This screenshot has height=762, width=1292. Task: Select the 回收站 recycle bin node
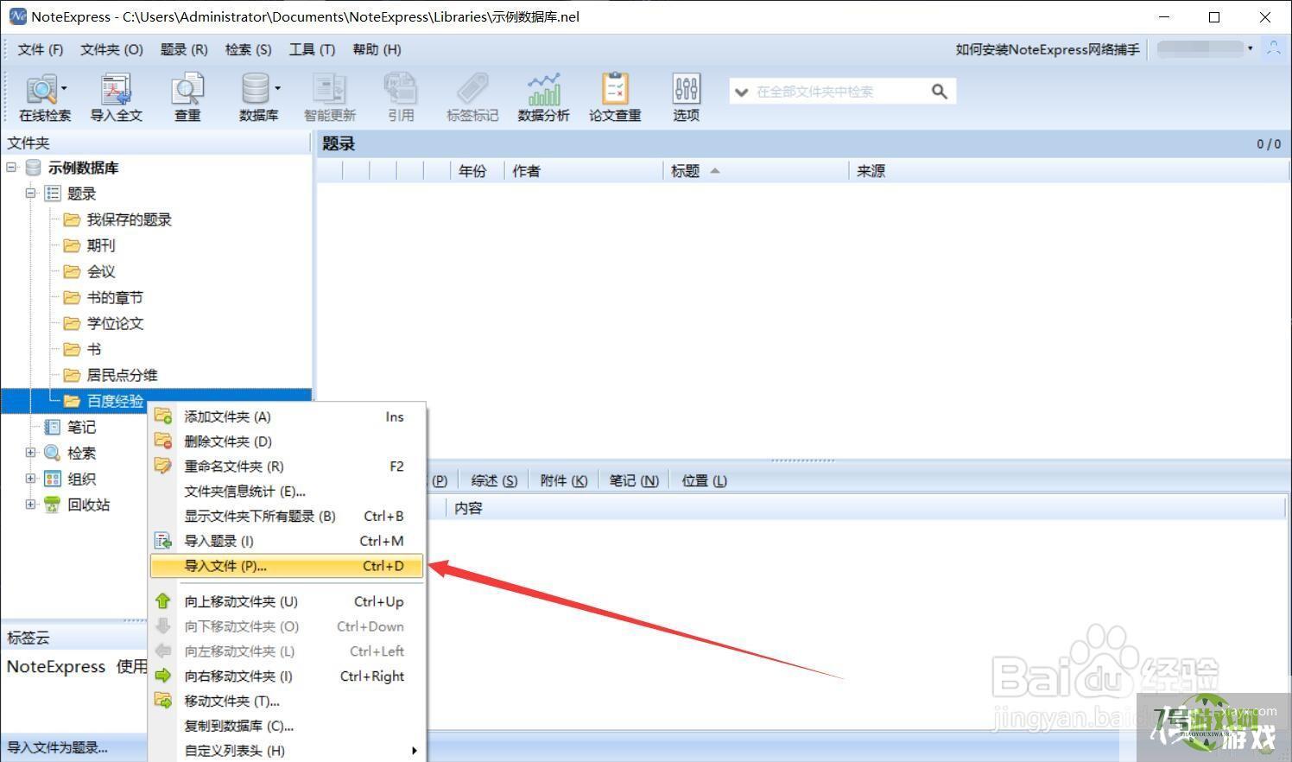[x=88, y=505]
